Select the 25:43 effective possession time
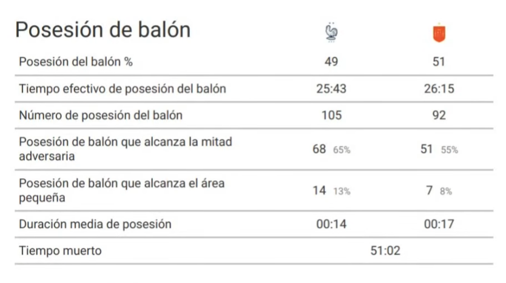 click(331, 88)
